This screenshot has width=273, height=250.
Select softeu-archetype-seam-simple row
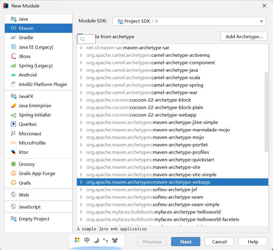pyautogui.click(x=172, y=204)
